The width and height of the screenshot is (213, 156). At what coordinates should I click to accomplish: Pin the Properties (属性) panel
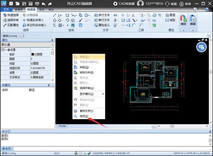(52, 40)
